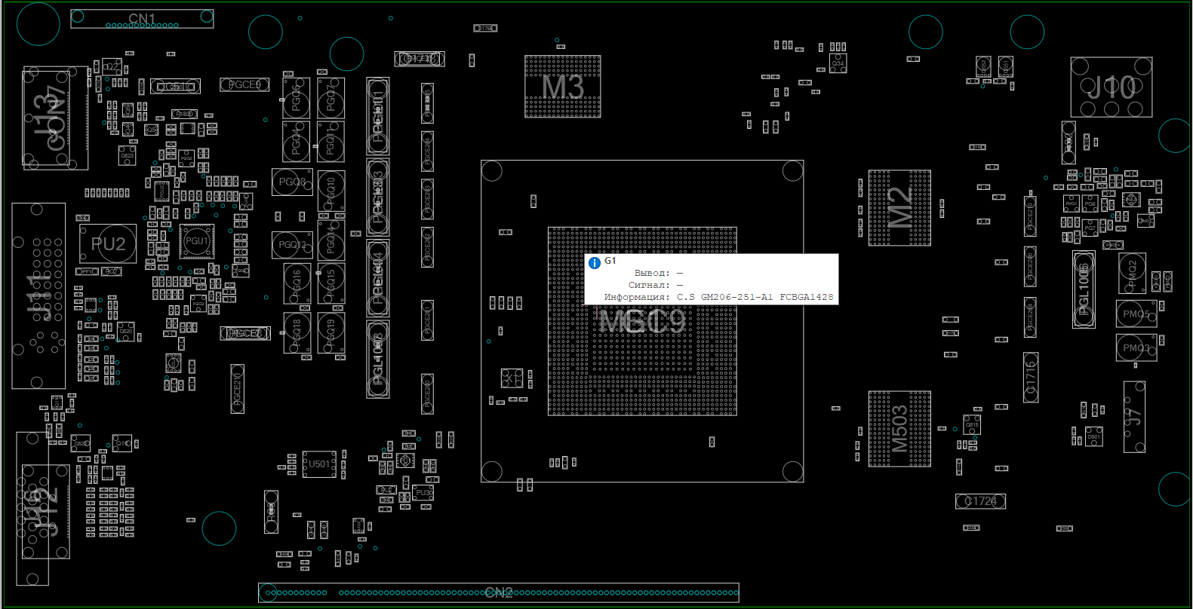The height and width of the screenshot is (609, 1193).
Task: Select the PMQ3 component
Action: point(1136,347)
